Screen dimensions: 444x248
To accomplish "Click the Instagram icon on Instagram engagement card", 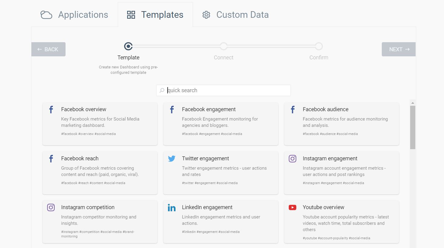I will click(292, 159).
